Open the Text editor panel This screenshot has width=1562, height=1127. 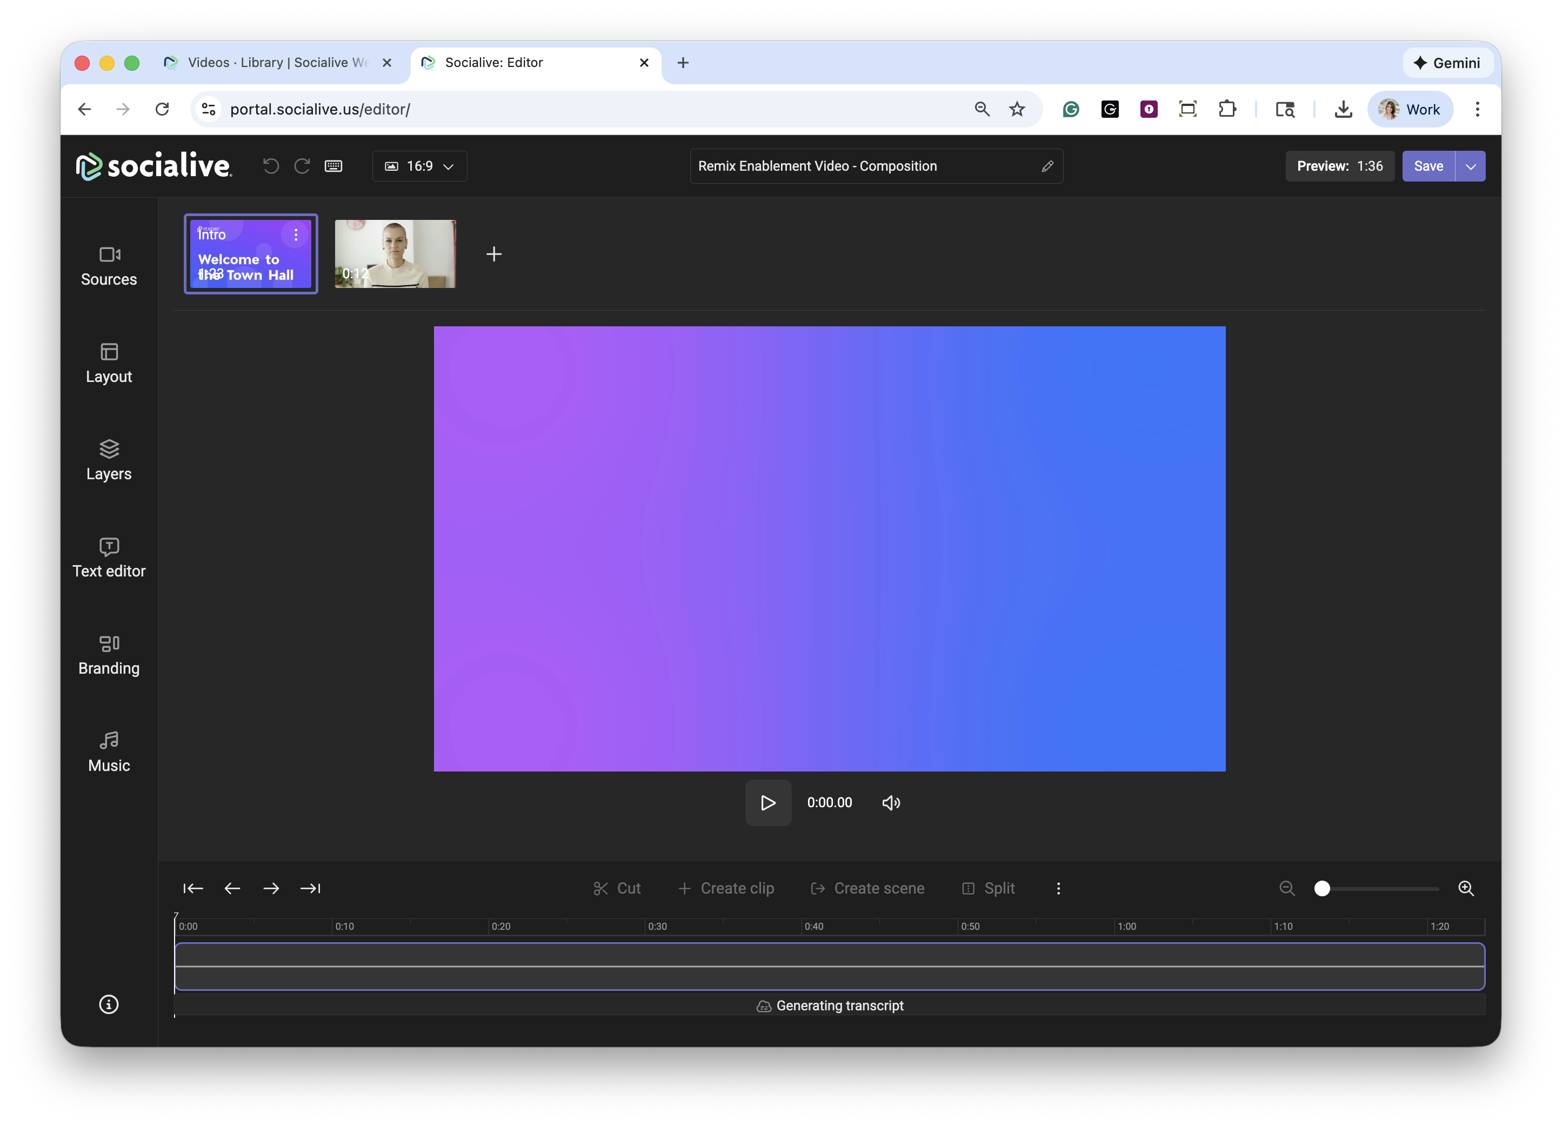pos(109,557)
